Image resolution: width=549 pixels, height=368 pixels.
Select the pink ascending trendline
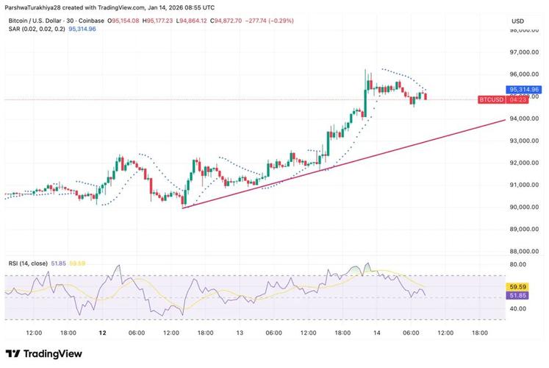(344, 164)
